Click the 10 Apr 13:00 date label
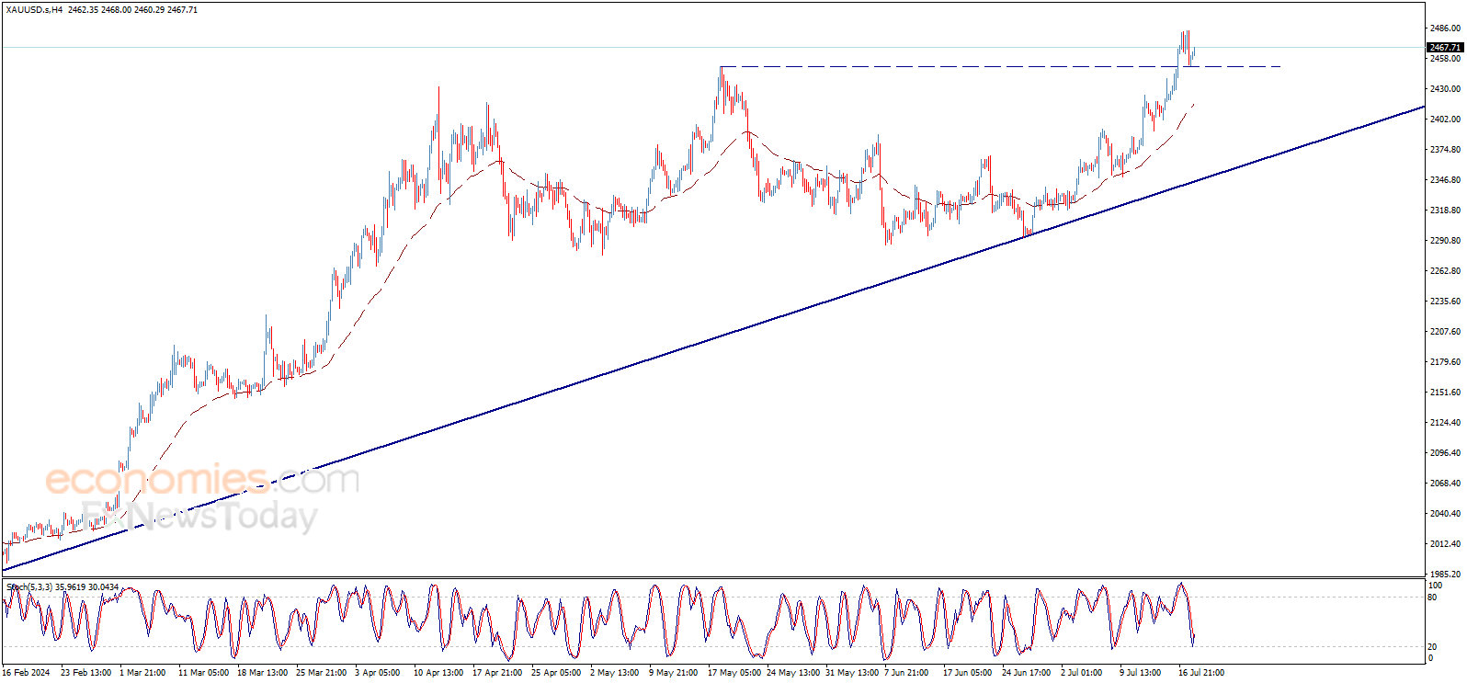The height and width of the screenshot is (683, 1467). coord(438,673)
